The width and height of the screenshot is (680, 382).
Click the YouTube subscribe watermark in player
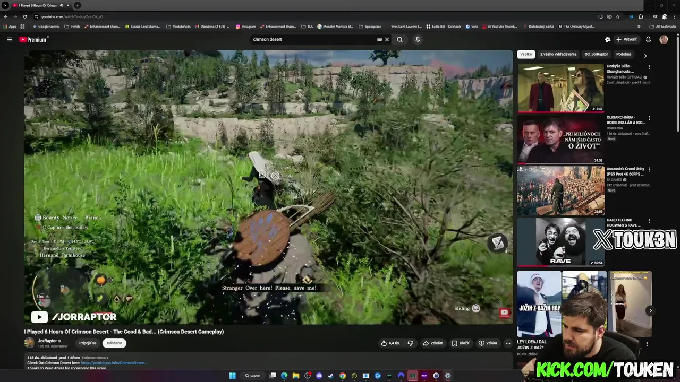pos(504,312)
